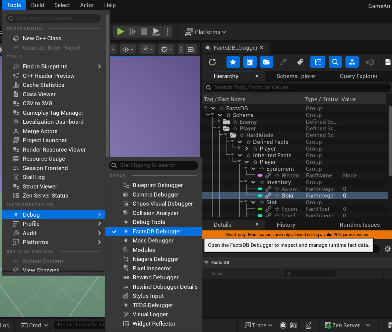
Task: Click the Debug submenu search field
Action: (153, 165)
